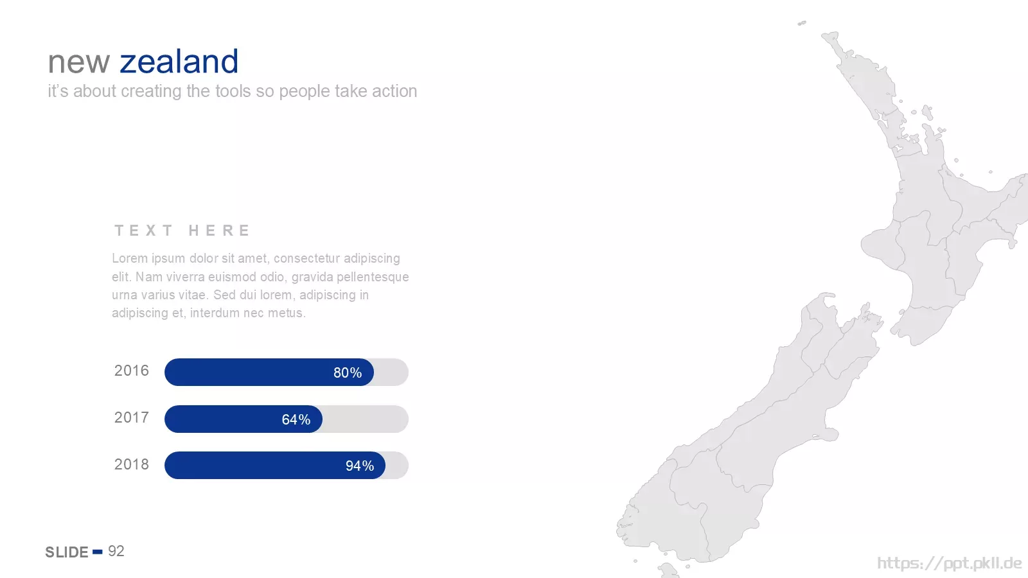
Task: Select the 94% blue progress bar
Action: click(x=275, y=466)
